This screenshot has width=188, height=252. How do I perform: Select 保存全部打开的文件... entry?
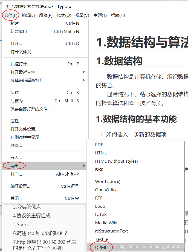45,109
